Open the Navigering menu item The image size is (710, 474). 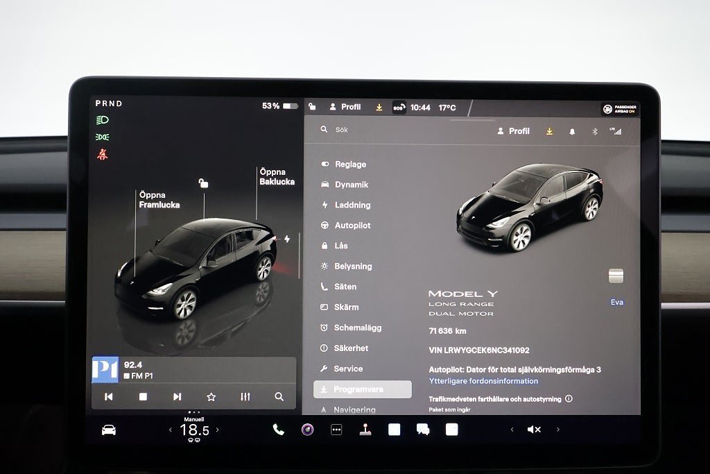pyautogui.click(x=348, y=409)
